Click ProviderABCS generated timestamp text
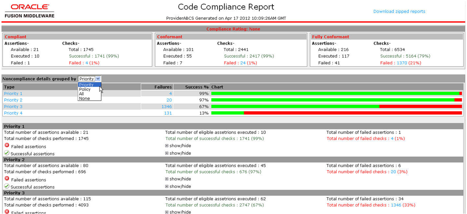Image resolution: width=467 pixels, height=214 pixels. 226,18
